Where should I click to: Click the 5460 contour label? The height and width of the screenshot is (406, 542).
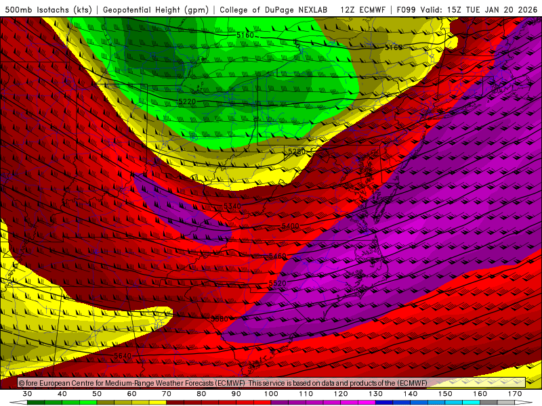click(x=278, y=256)
